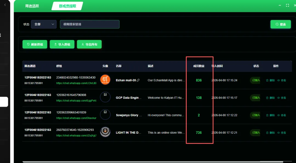
Task: Collapse sidebar with the left chevron
Action: 5,5
